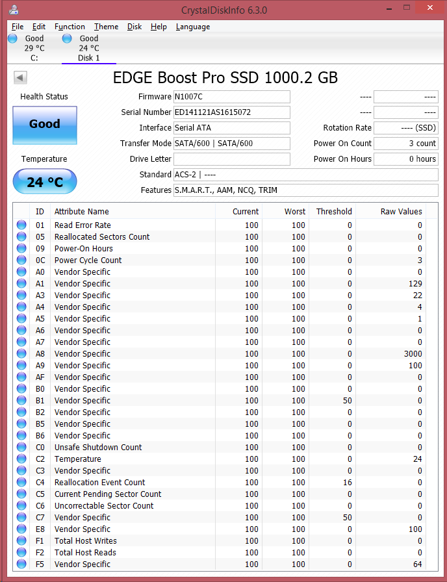Click status icon for attribute E8

[x=21, y=529]
